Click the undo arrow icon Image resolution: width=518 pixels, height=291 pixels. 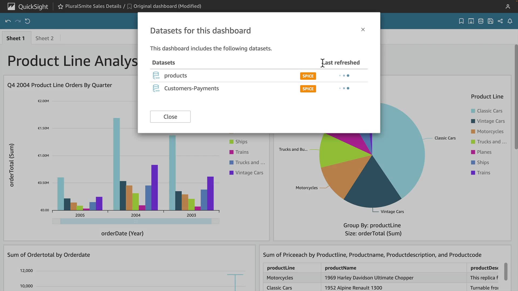pyautogui.click(x=8, y=21)
